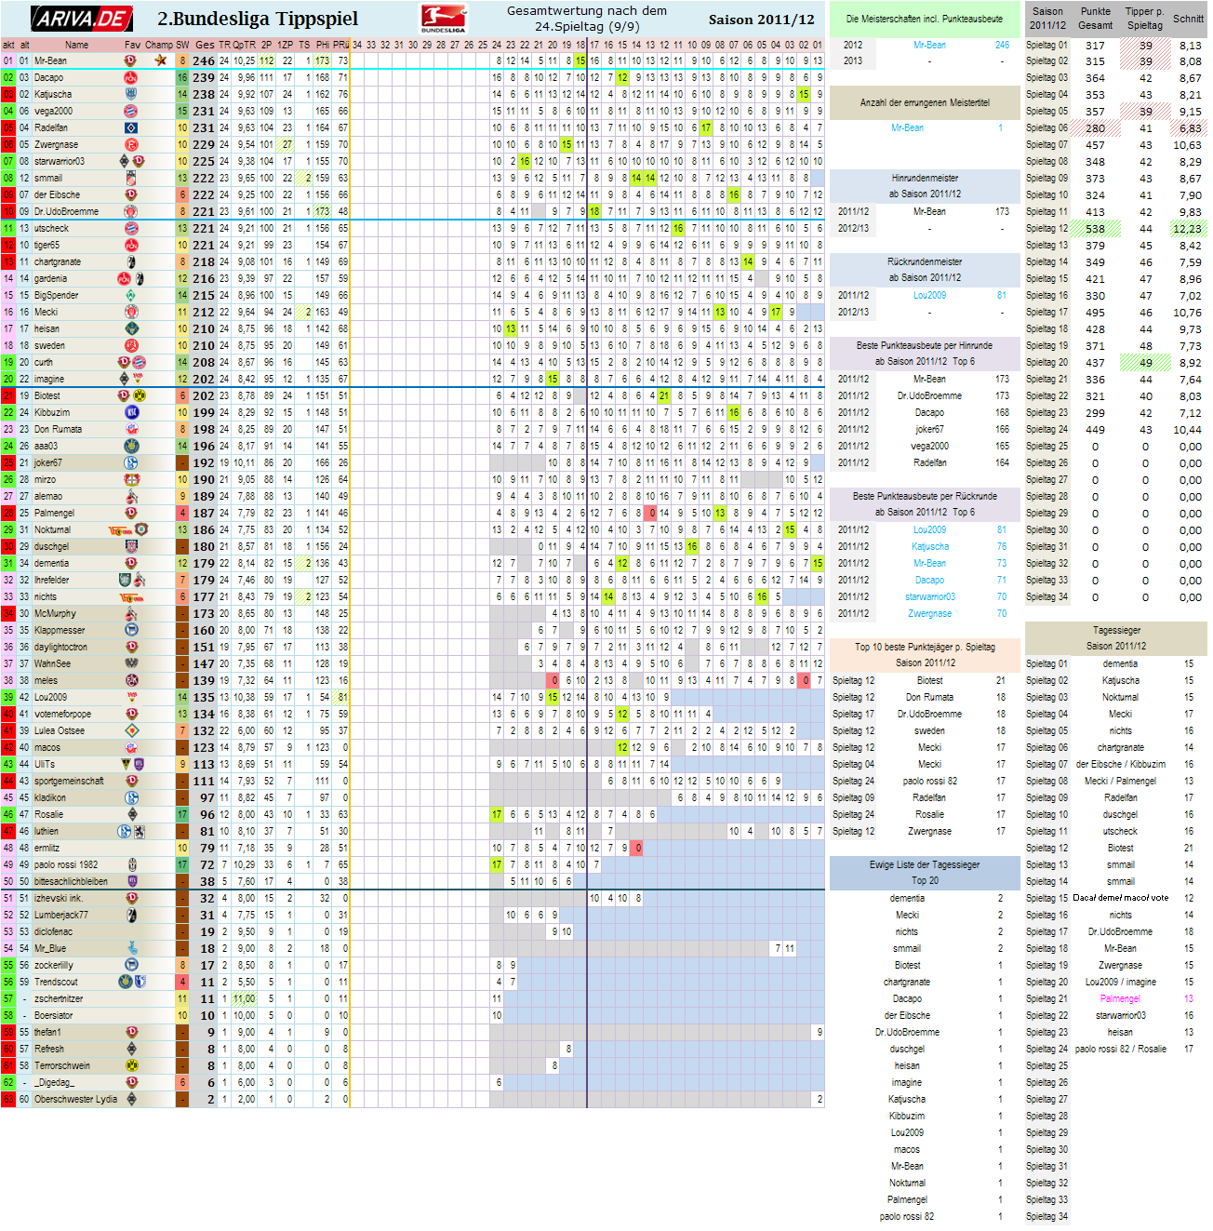Click the 1. FC Köln logo in alemao's row
The width and height of the screenshot is (1213, 1231).
click(x=130, y=496)
